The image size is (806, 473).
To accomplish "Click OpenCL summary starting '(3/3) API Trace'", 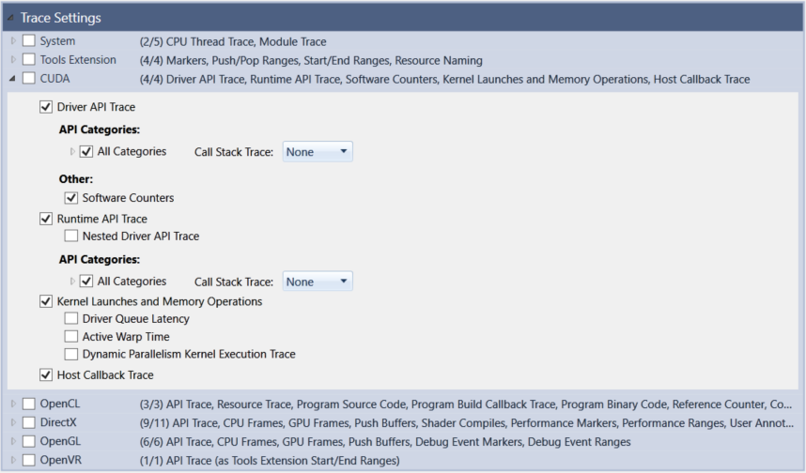I will pos(466,404).
